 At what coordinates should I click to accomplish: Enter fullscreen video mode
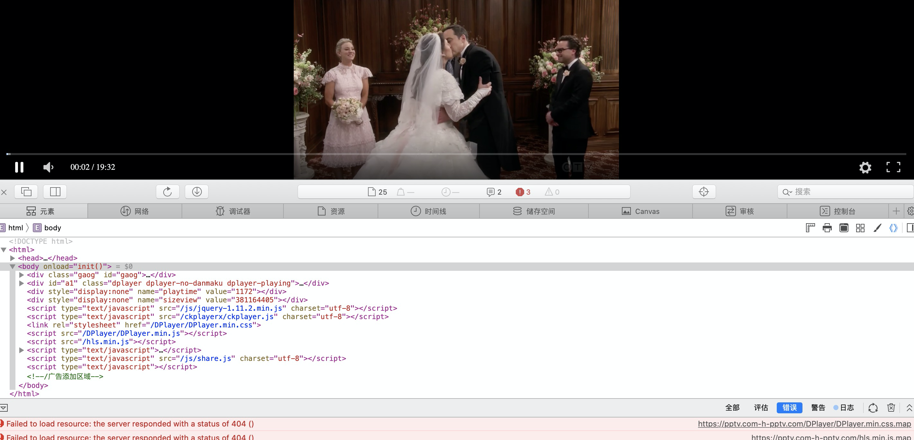click(893, 167)
